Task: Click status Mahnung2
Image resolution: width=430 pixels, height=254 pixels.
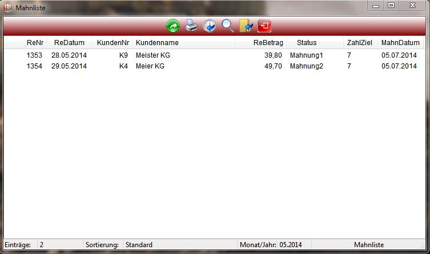Action: pos(307,66)
